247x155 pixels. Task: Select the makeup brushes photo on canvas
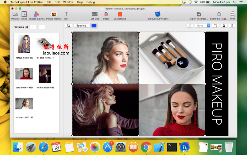[172, 58]
